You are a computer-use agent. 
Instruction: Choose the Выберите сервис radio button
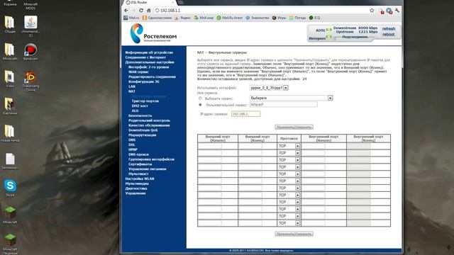point(200,98)
